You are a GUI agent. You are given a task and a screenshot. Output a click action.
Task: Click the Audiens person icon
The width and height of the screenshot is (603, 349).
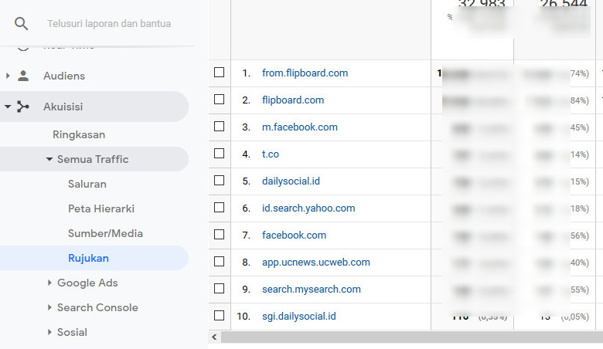click(x=23, y=76)
